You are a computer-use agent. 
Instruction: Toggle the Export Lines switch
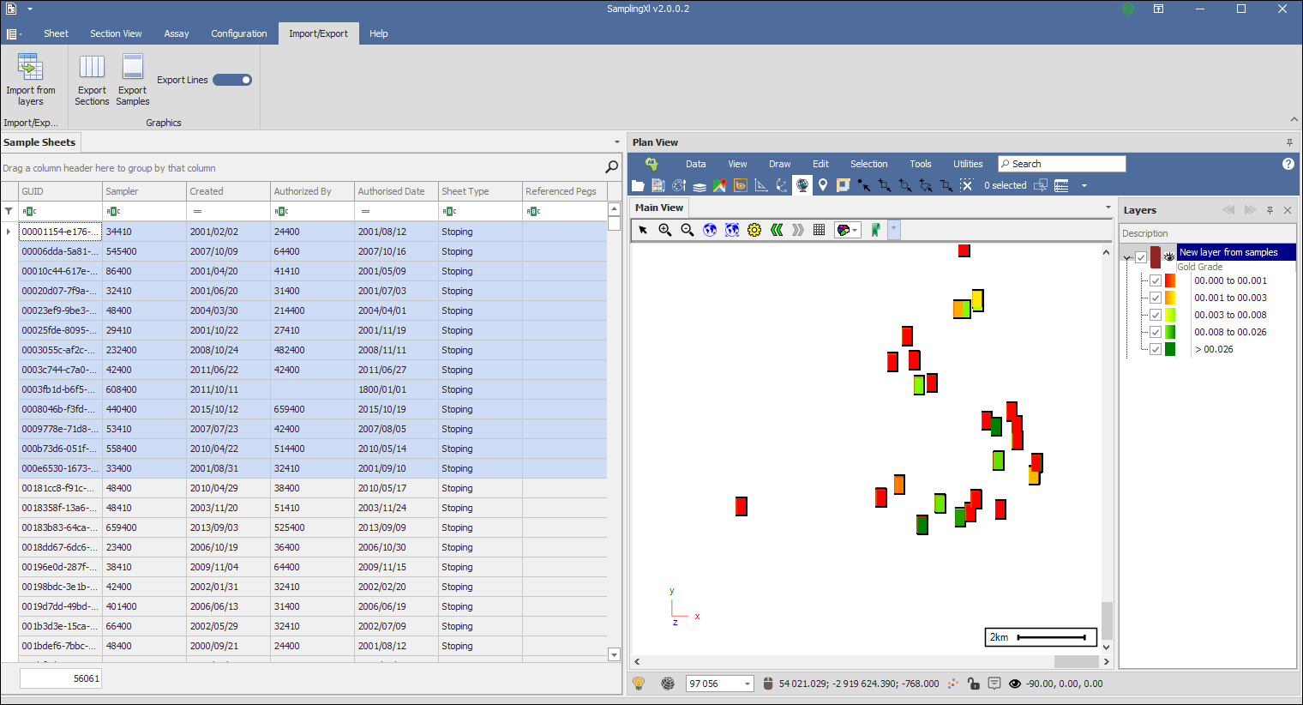232,80
